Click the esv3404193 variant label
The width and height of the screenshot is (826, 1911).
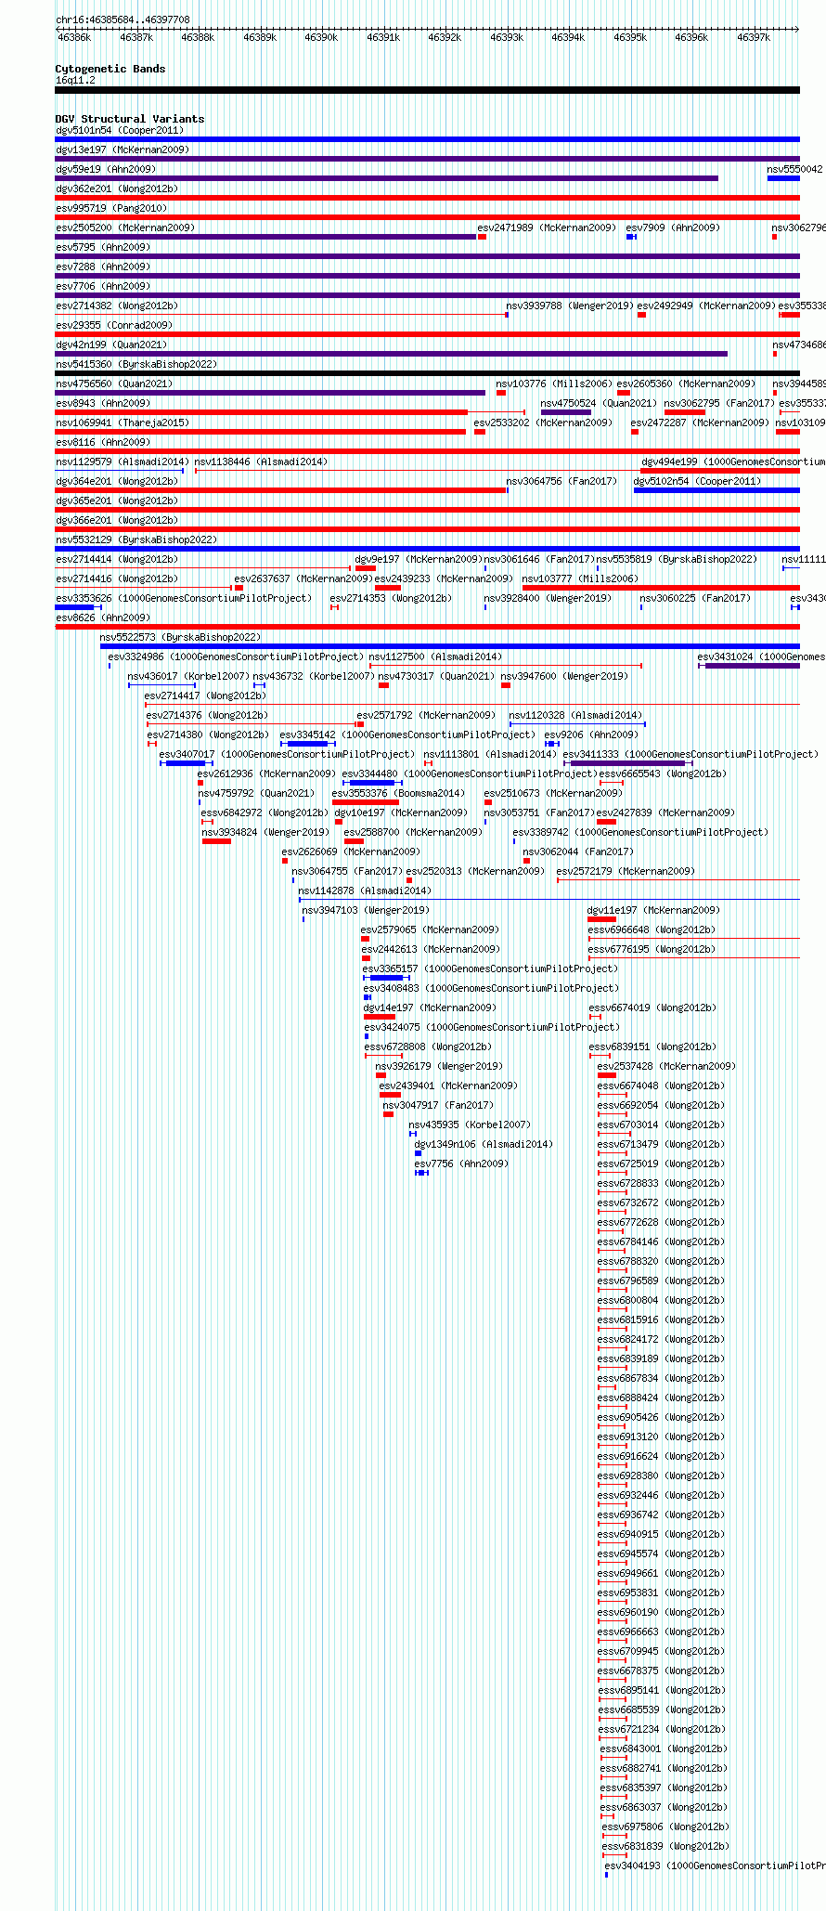(x=716, y=1865)
